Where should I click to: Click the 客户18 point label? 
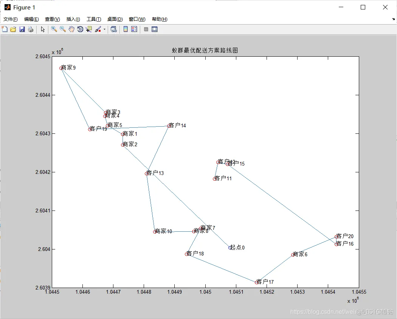pos(195,254)
